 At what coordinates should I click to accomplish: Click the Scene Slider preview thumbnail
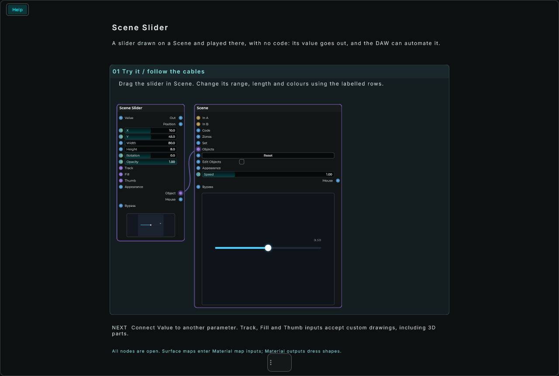151,225
